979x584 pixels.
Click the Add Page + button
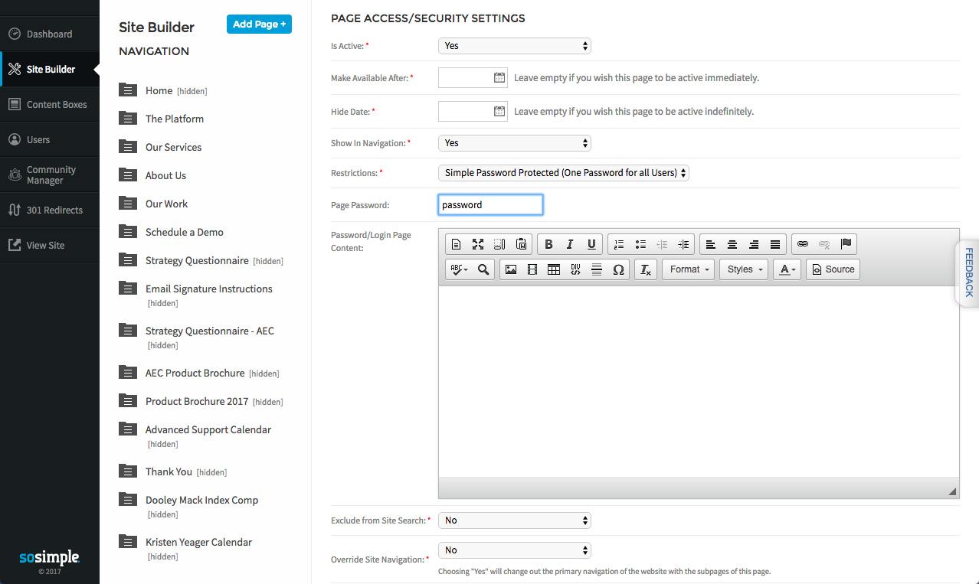(259, 24)
